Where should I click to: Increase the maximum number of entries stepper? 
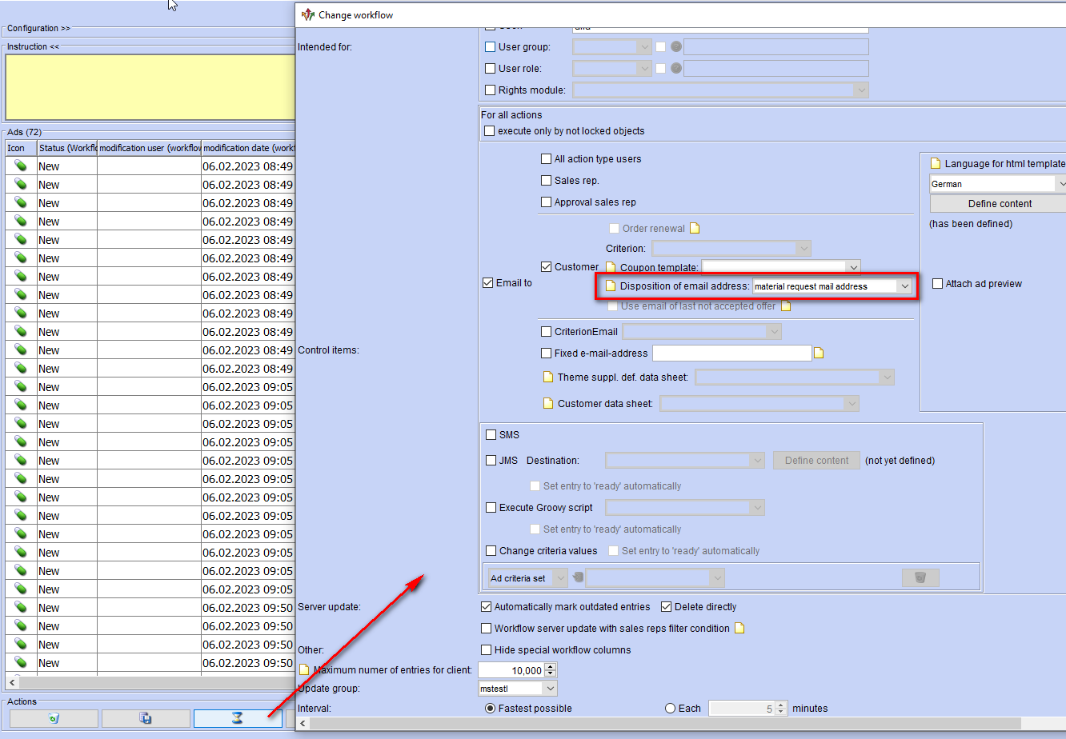[550, 666]
